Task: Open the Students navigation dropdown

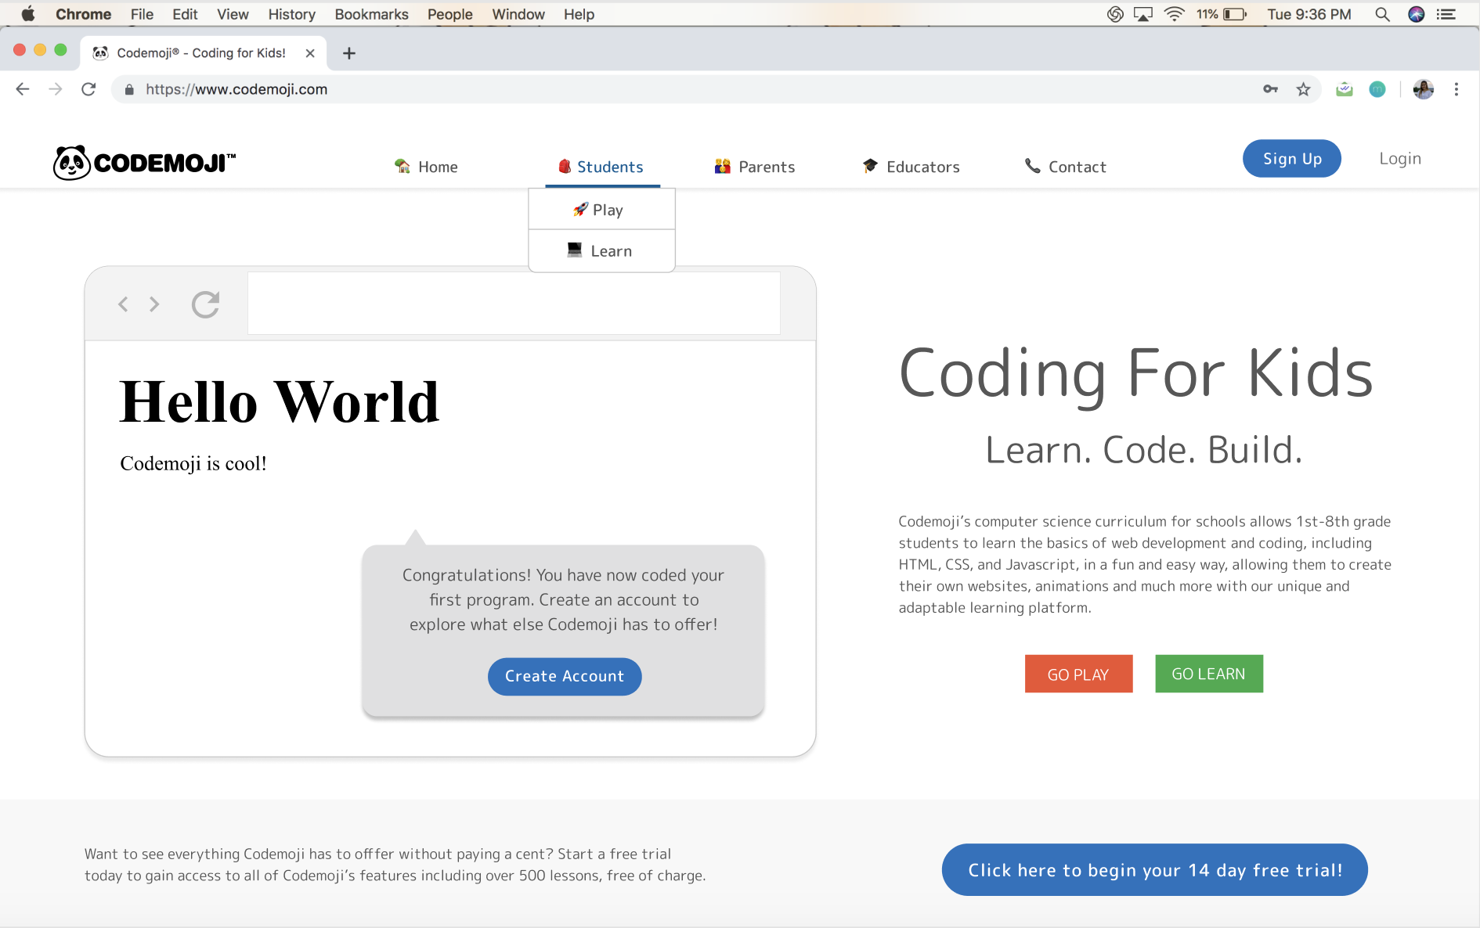Action: [601, 166]
